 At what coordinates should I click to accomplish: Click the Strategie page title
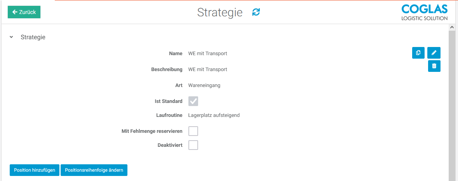(x=220, y=12)
